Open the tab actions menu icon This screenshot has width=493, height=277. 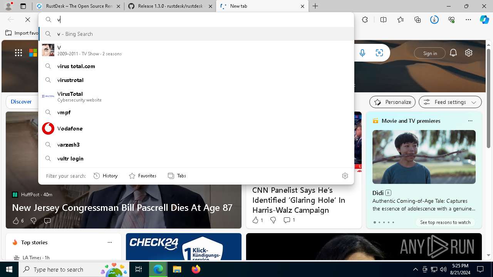tap(23, 6)
